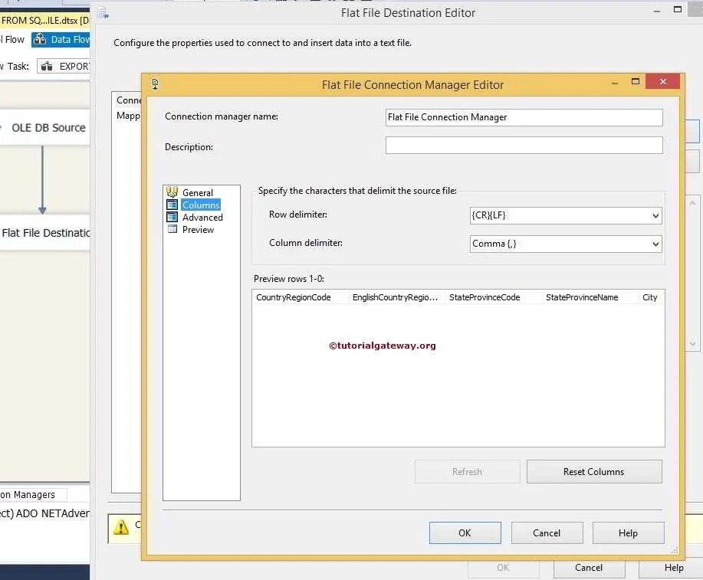Click the OK button in the connection editor
This screenshot has width=703, height=580.
pyautogui.click(x=465, y=532)
